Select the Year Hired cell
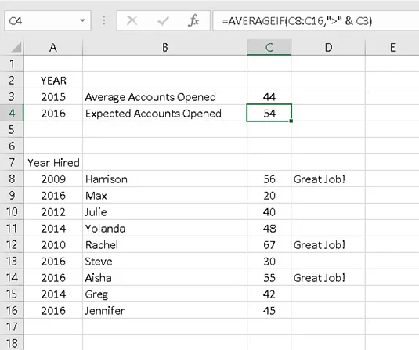 tap(53, 162)
